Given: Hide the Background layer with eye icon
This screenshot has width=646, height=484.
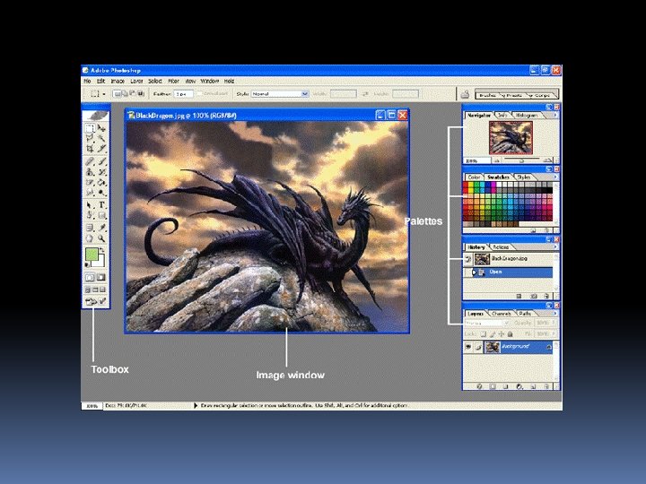Looking at the screenshot, I should (x=468, y=347).
